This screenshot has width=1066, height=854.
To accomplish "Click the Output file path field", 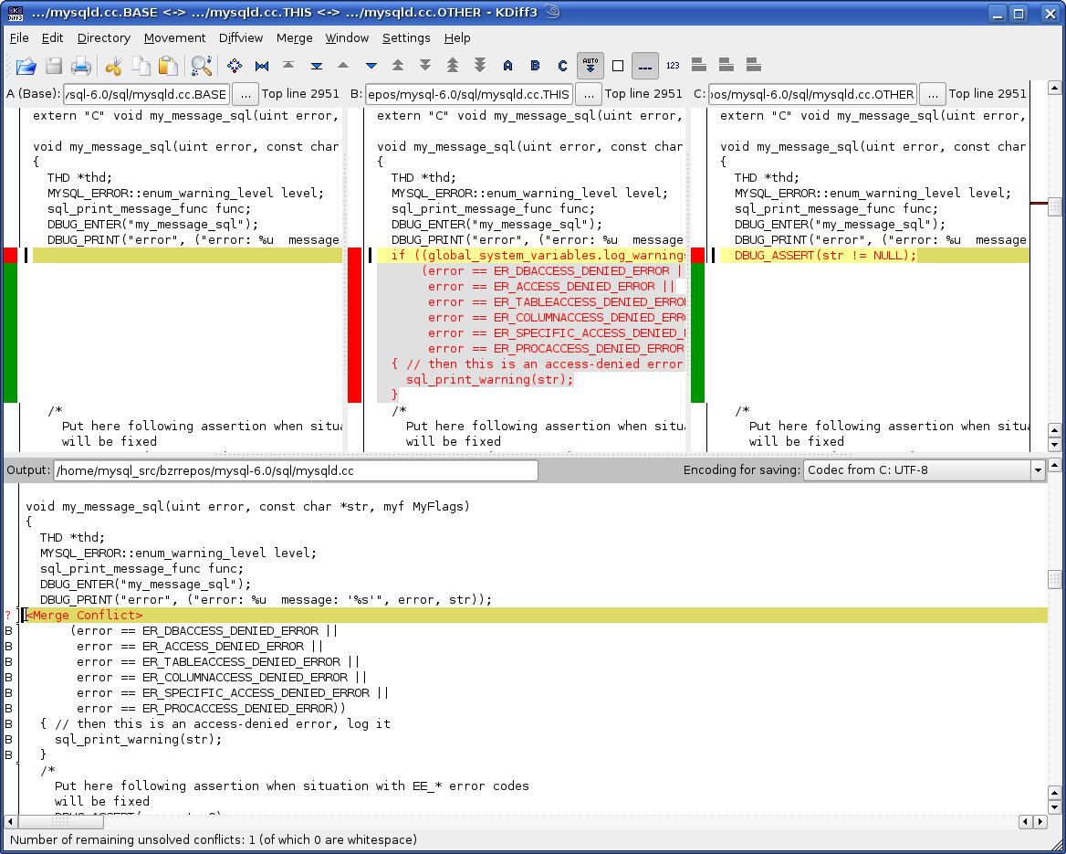I will click(296, 470).
